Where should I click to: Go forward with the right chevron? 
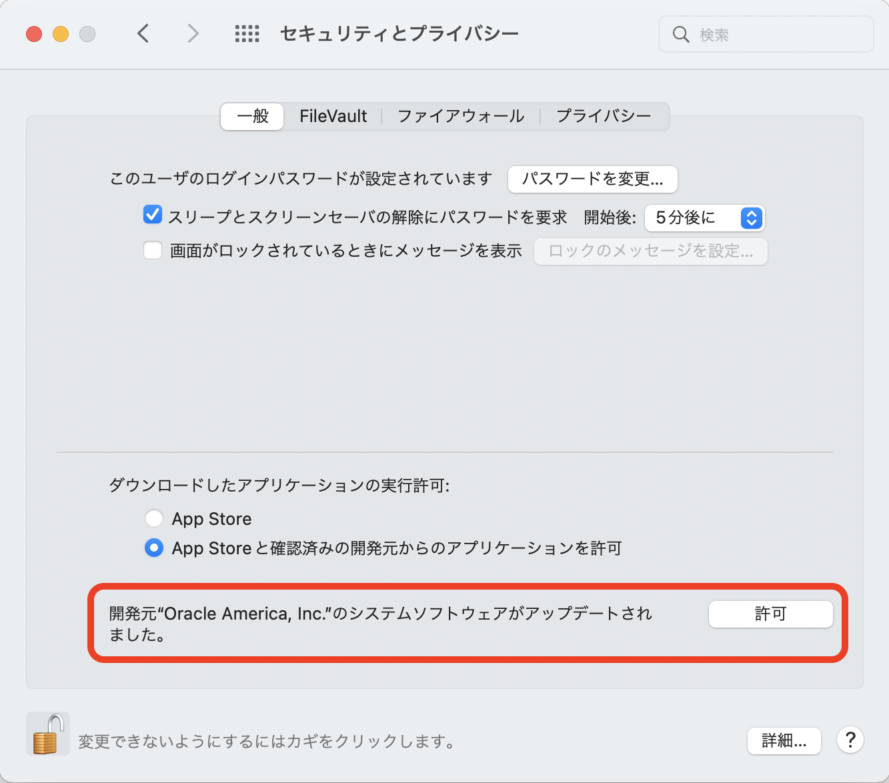coord(193,33)
